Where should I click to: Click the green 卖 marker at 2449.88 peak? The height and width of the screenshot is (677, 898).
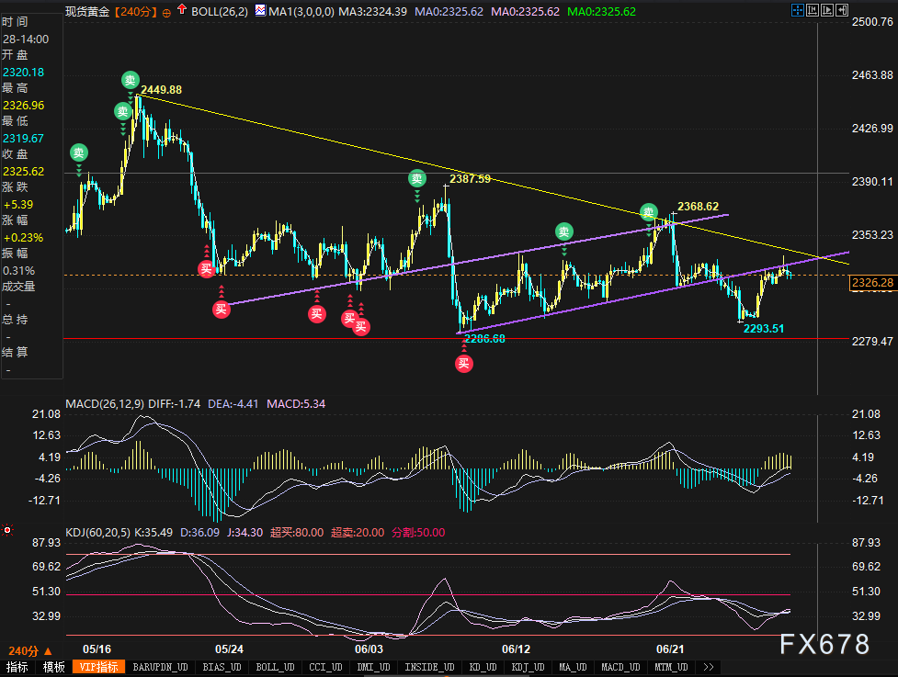131,81
